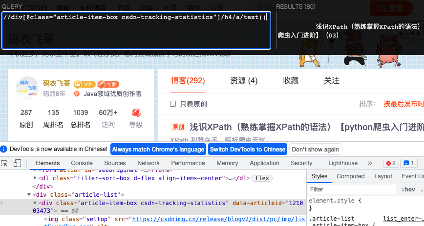Collapse the article-item-box div node
424x226 pixels.
pyautogui.click(x=35, y=203)
